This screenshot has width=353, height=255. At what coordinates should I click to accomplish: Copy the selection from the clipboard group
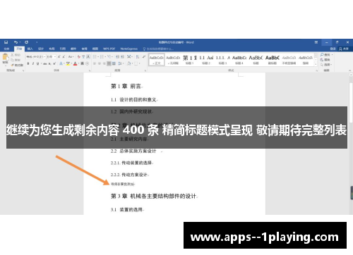(x=12, y=60)
